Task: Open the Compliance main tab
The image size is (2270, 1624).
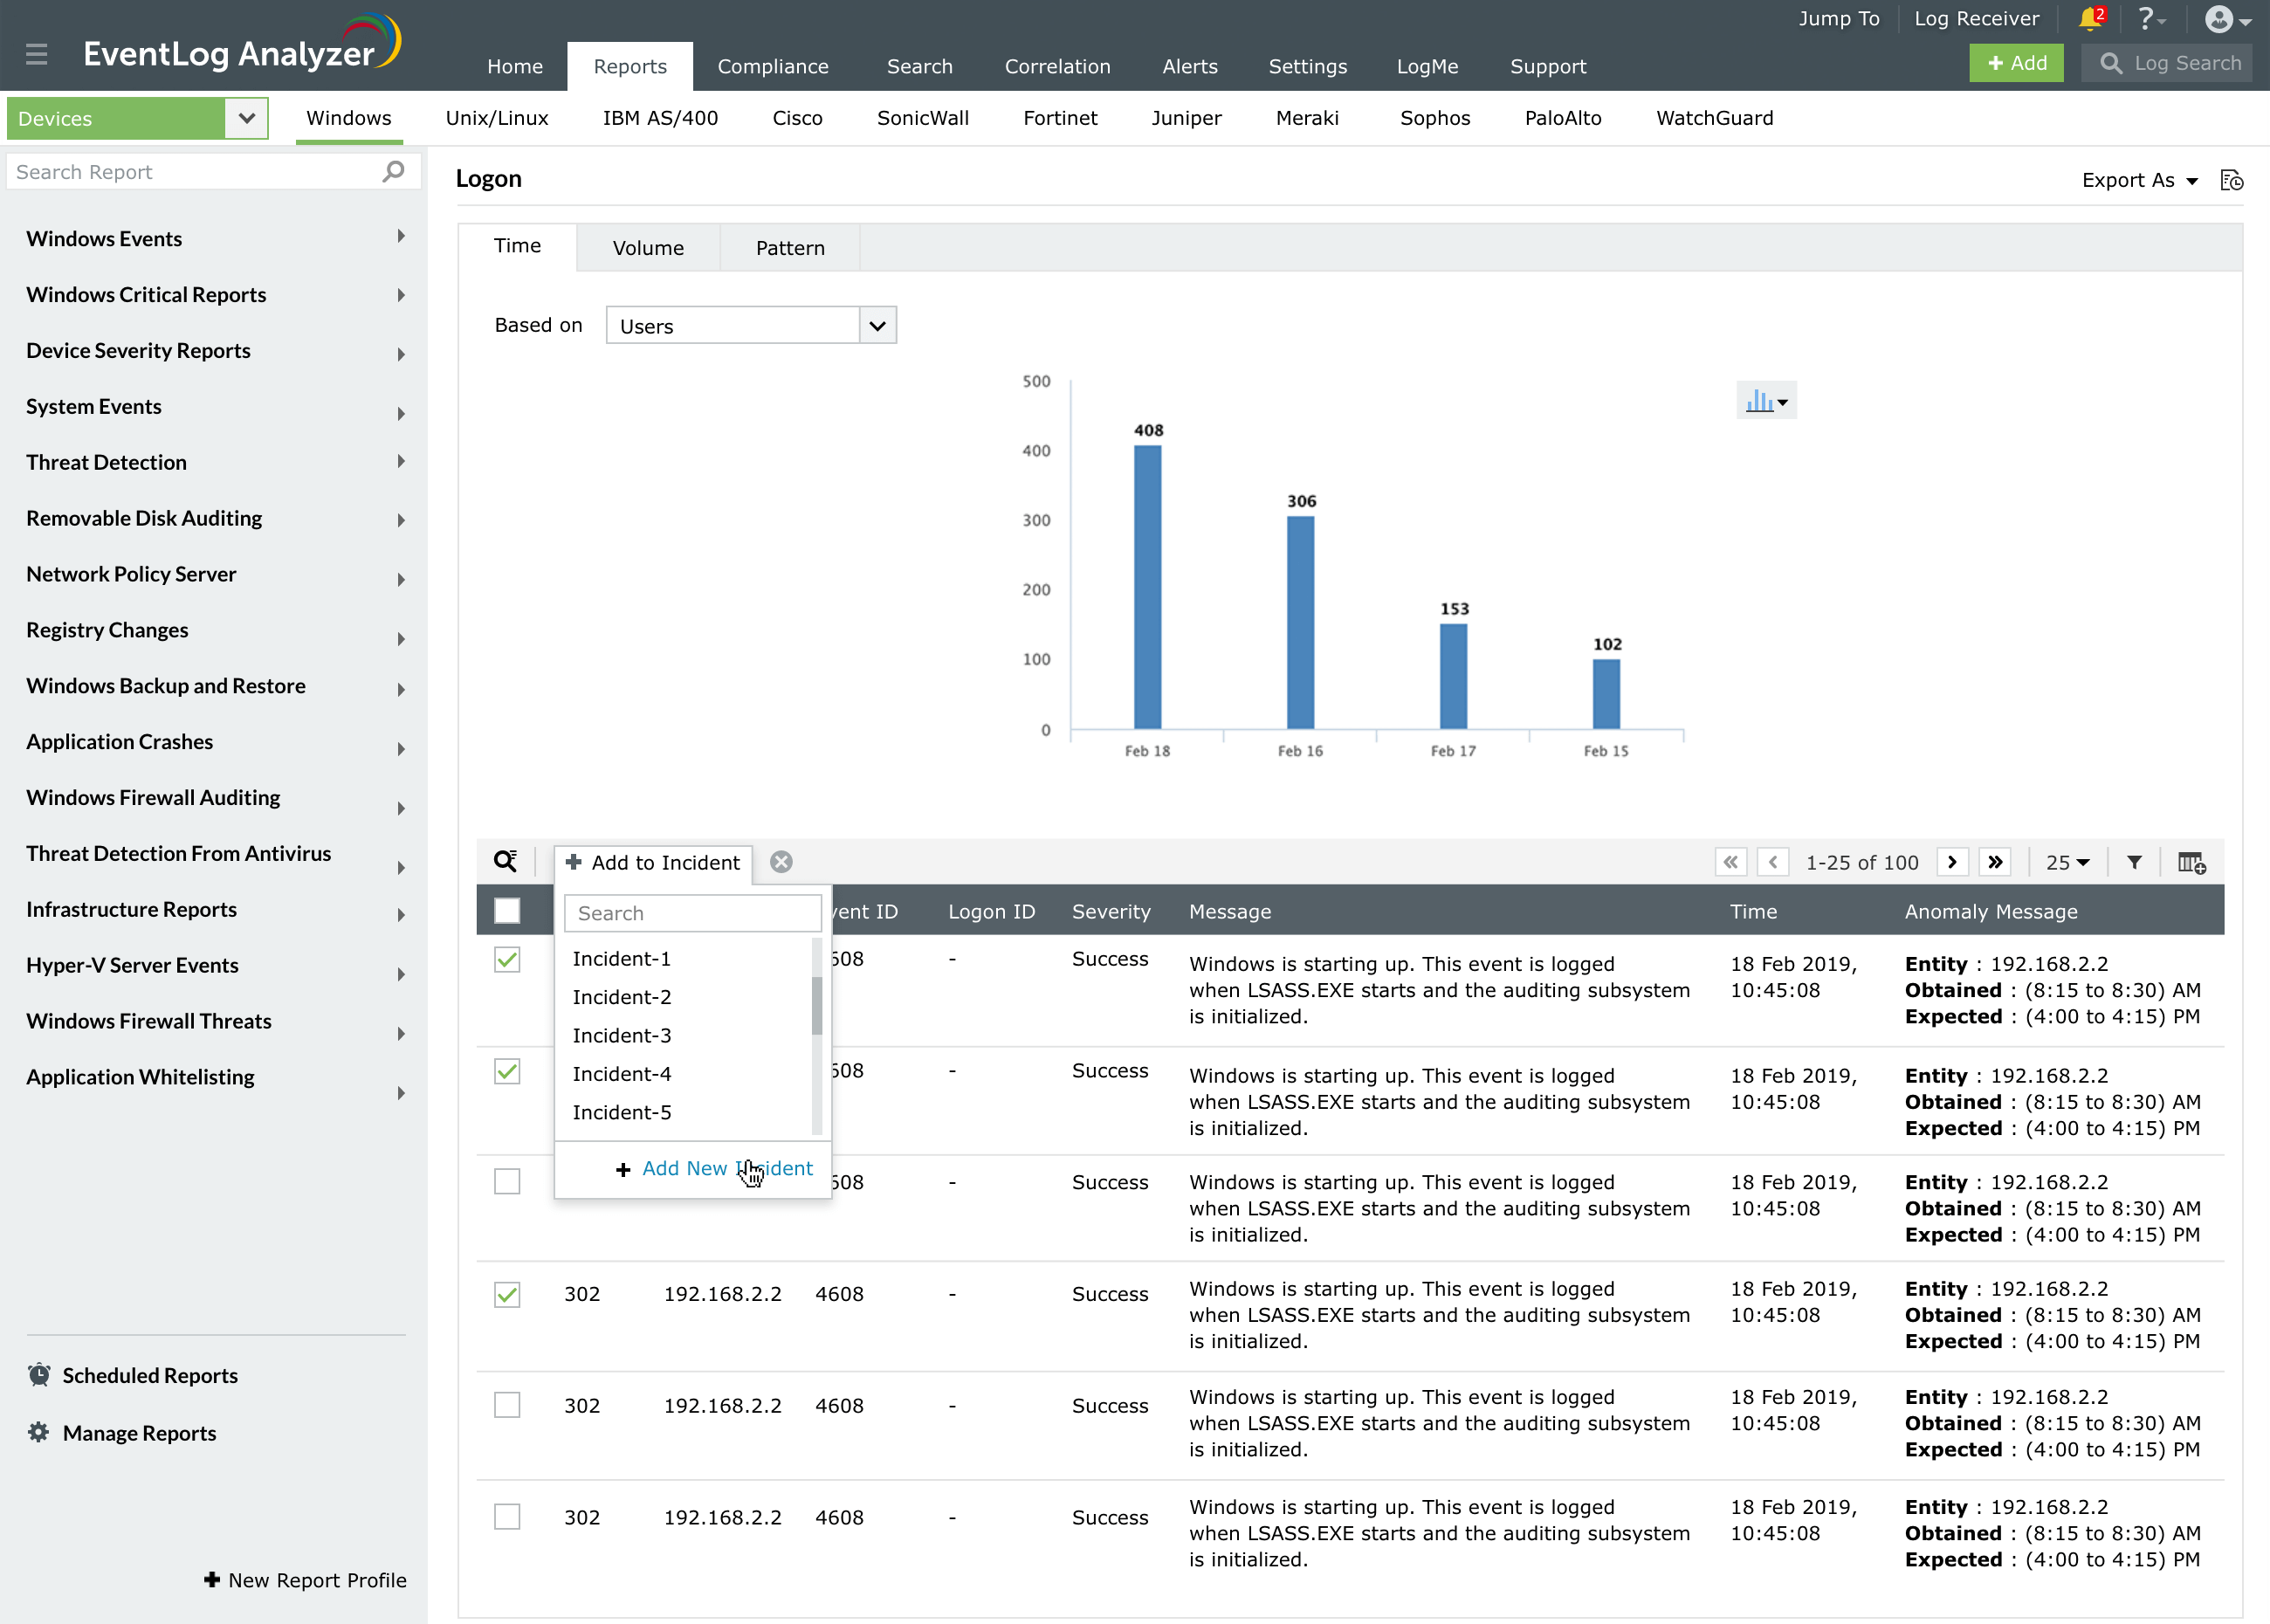Action: click(772, 66)
